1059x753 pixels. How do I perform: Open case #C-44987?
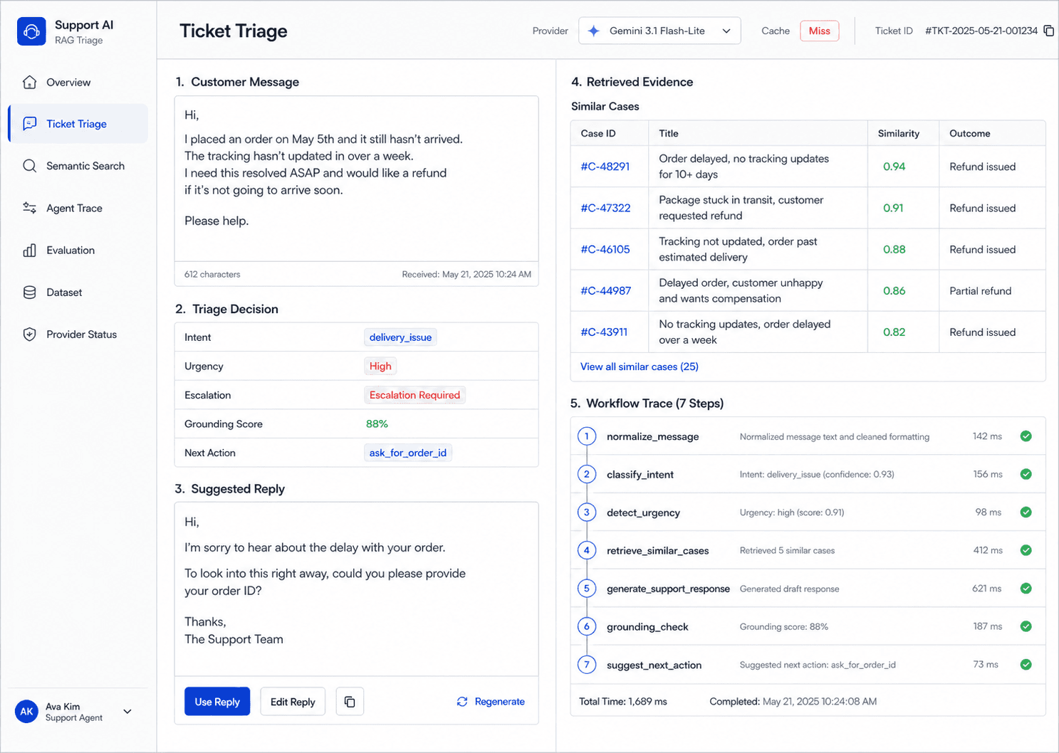click(606, 290)
